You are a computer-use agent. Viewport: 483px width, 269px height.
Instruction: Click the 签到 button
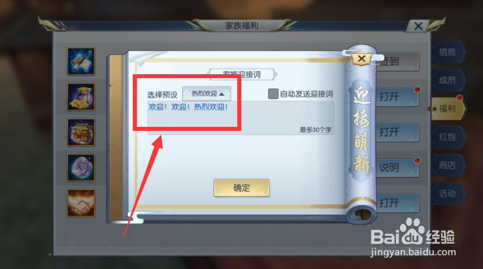pos(398,62)
